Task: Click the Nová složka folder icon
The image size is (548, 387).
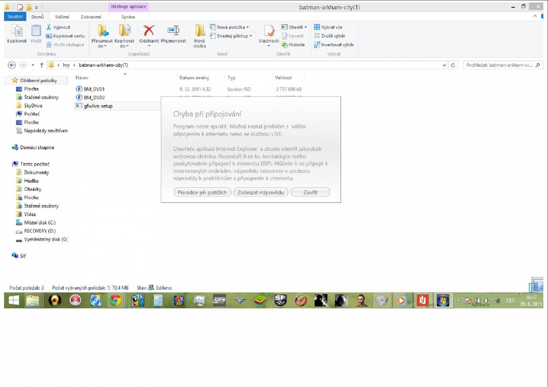Action: point(200,31)
